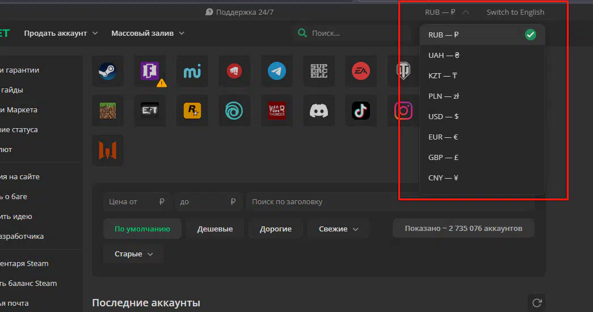Screen dimensions: 593x312
Task: Select the miHoYo category icon
Action: [192, 71]
